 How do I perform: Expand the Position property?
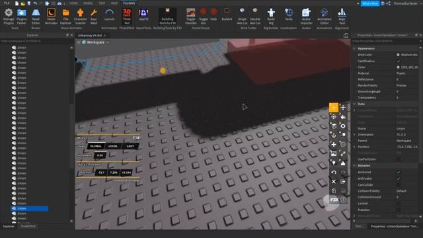(x=354, y=147)
